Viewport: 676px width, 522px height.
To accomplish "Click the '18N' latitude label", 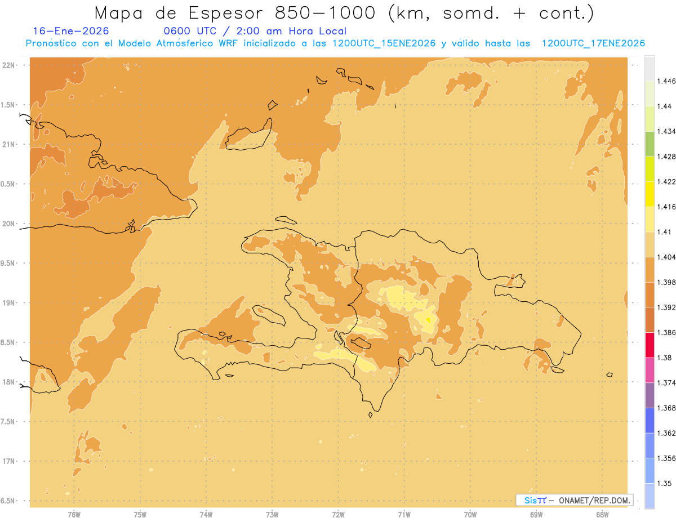I will tap(10, 382).
